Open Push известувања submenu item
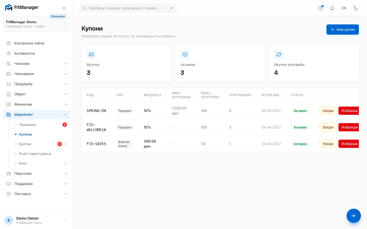The width and height of the screenshot is (367, 229). [41, 154]
